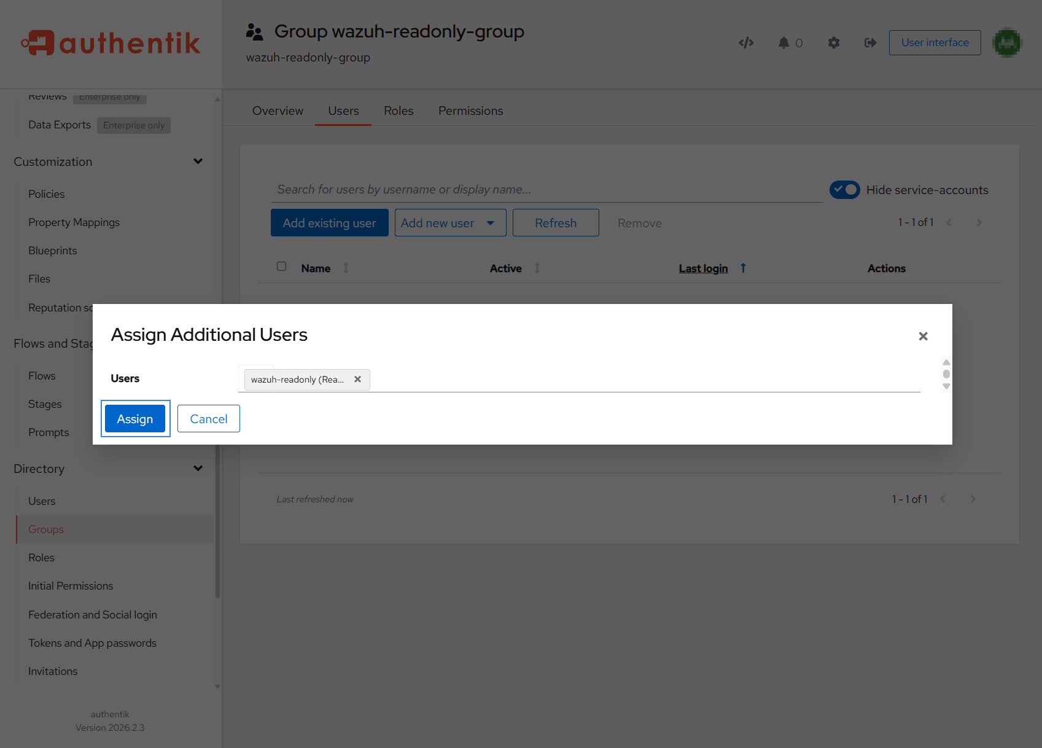Open the notifications bell icon
Viewport: 1042px width, 748px height.
coord(783,42)
